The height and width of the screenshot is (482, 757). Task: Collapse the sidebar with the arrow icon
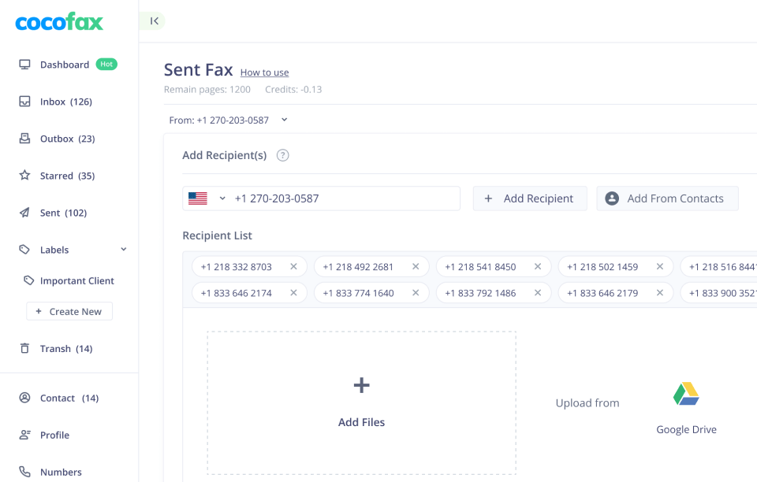click(154, 20)
